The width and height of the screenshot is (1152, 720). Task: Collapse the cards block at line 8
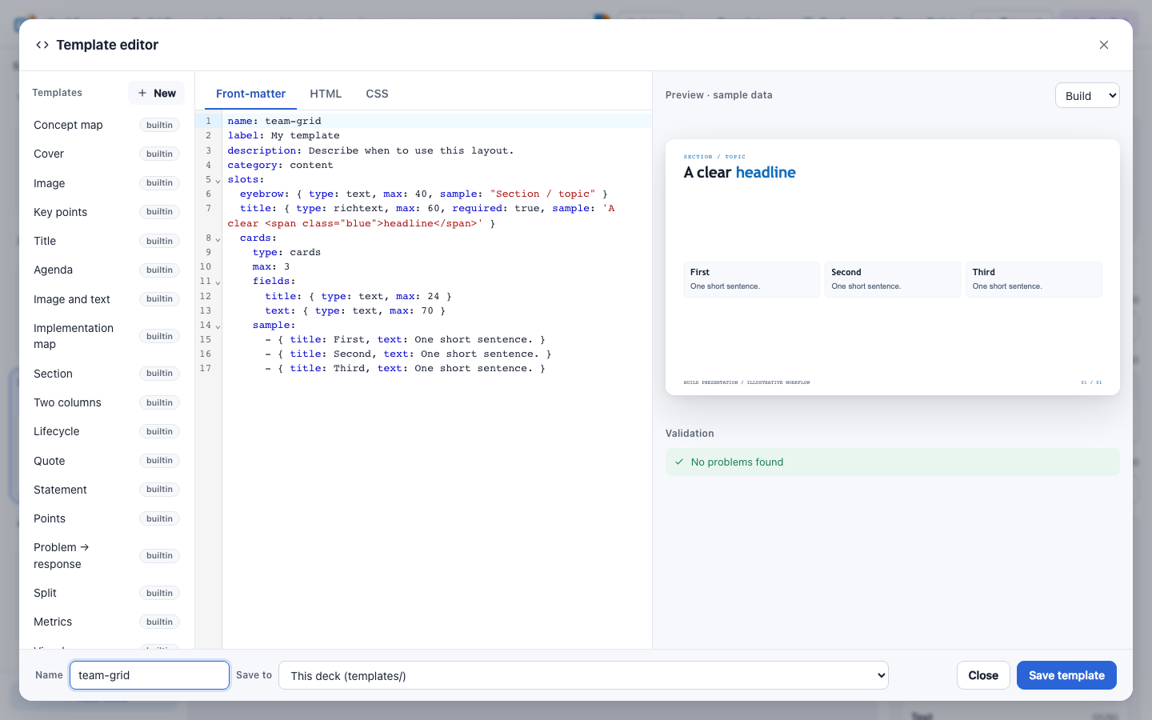click(218, 239)
